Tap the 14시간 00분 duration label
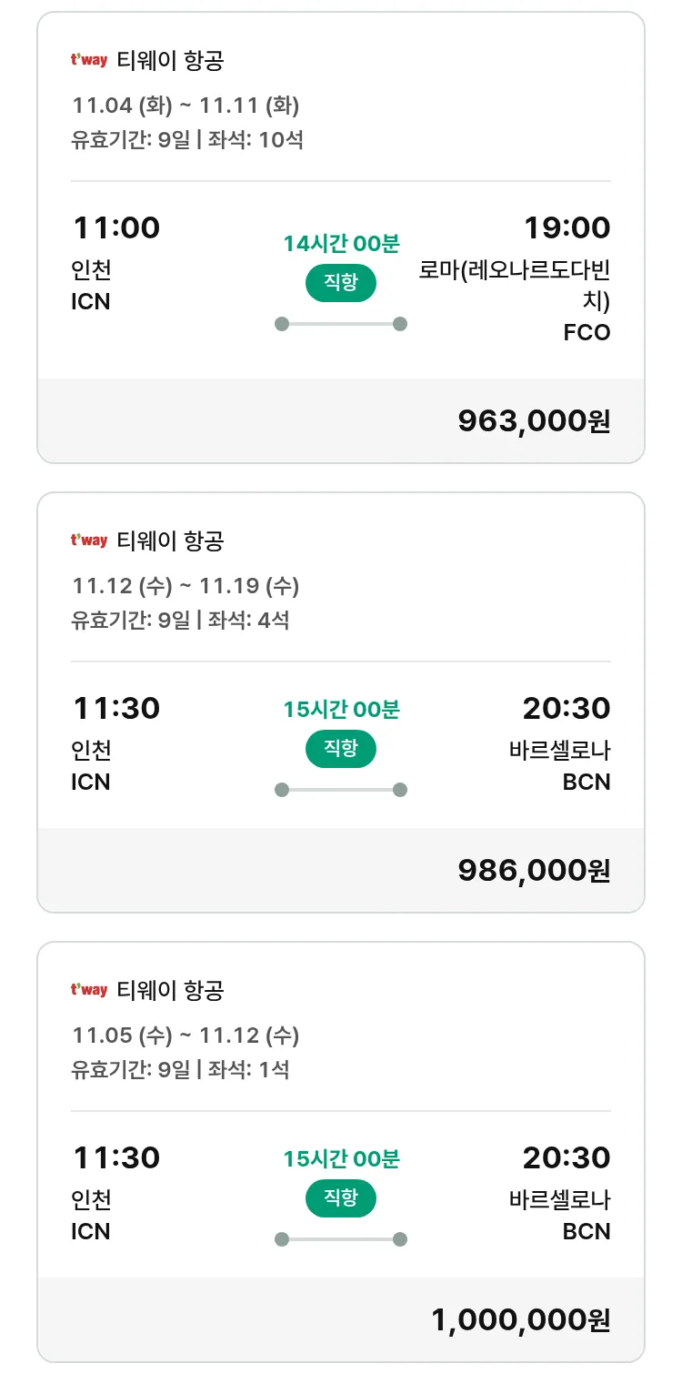Viewport: 682px width, 1374px height. (x=341, y=244)
